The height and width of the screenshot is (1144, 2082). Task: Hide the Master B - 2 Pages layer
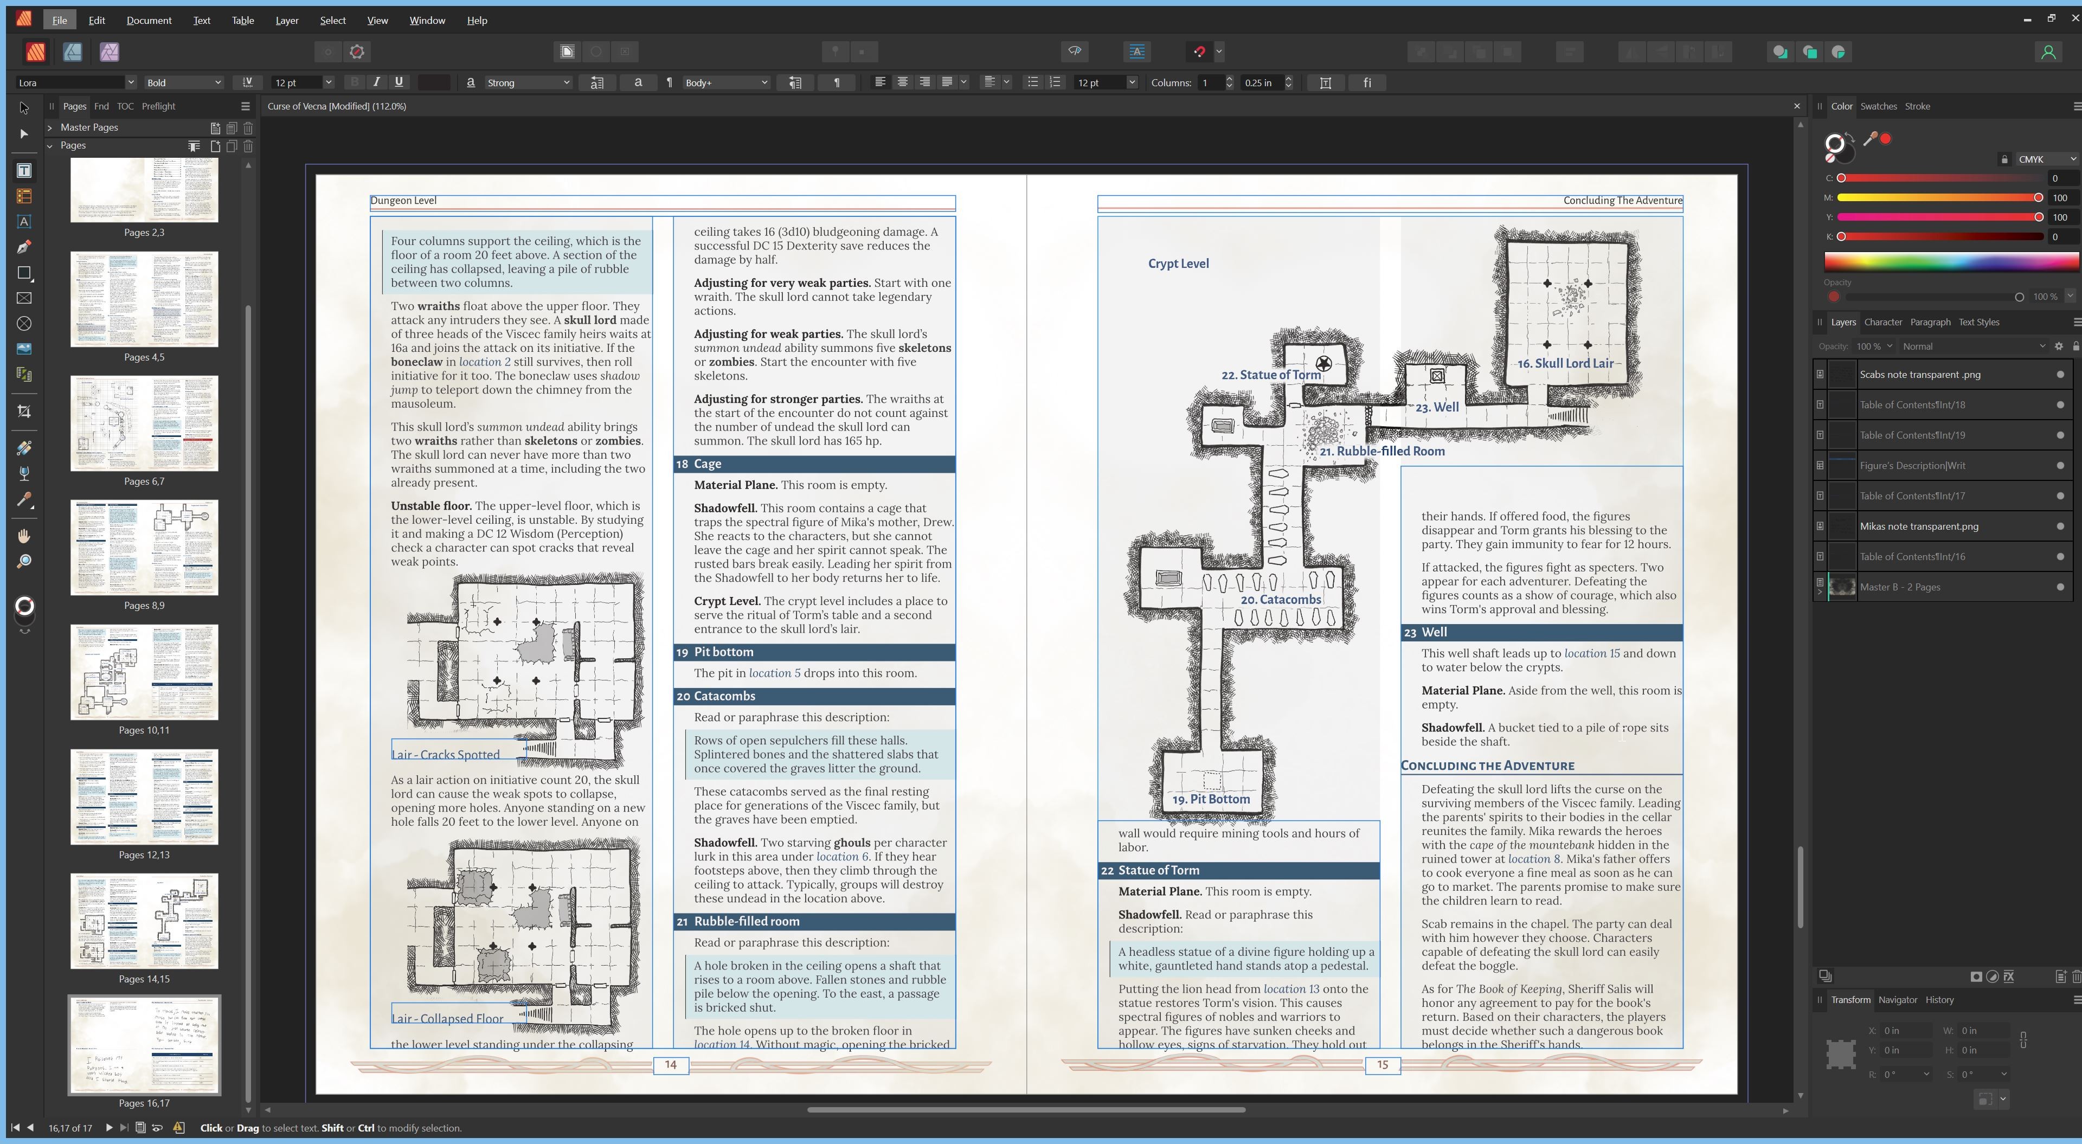[2059, 587]
